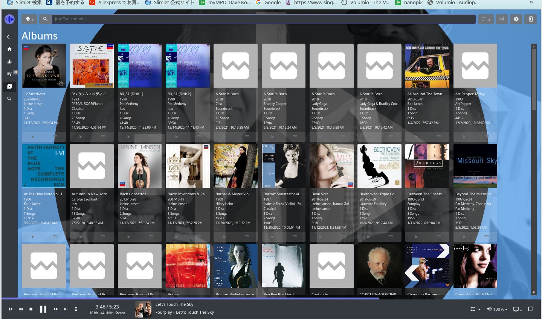
Task: Stop playback with the stop button
Action: click(31, 309)
